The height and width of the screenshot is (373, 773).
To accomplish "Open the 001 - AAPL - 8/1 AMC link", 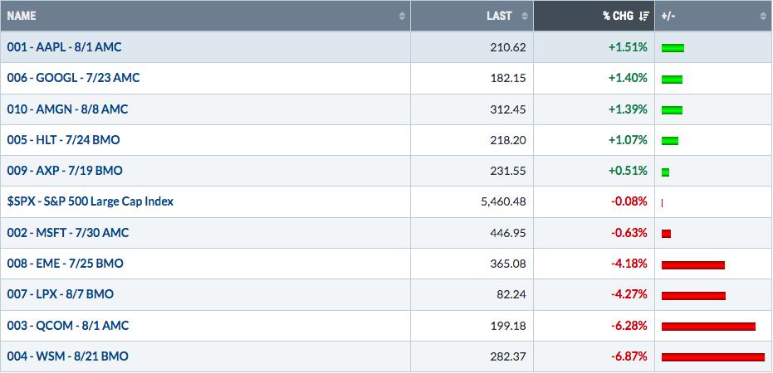I will click(x=64, y=47).
